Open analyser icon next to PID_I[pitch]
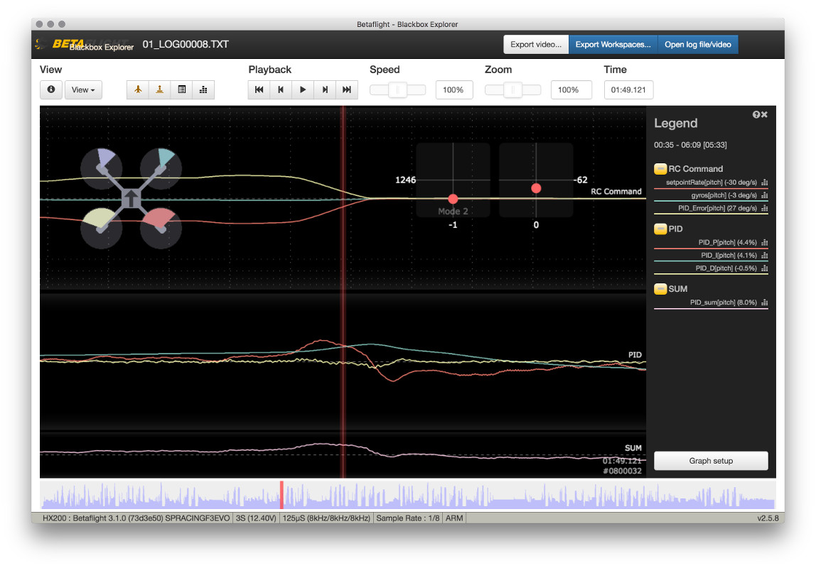The height and width of the screenshot is (568, 816). click(x=765, y=256)
